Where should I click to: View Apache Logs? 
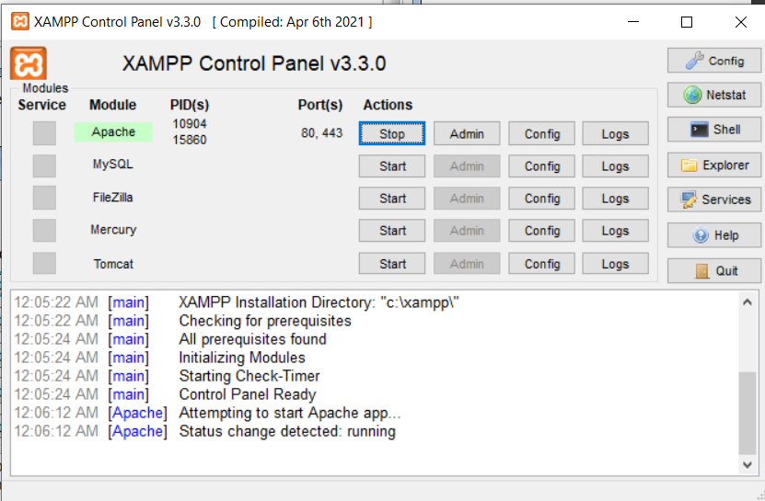(615, 133)
